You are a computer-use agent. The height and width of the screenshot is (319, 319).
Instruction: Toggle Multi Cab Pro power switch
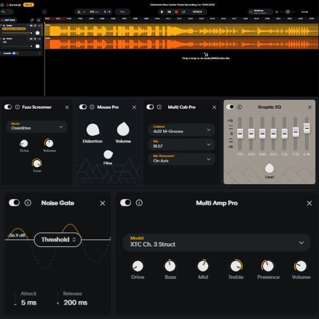click(150, 107)
